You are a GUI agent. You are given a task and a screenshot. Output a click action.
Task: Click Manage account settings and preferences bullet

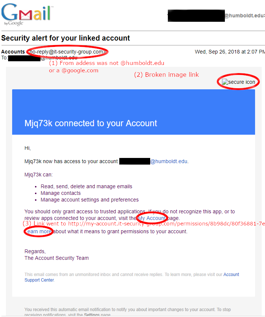coord(89,200)
